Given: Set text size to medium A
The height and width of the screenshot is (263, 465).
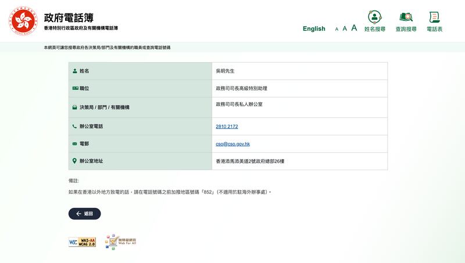Looking at the screenshot, I should tap(345, 28).
